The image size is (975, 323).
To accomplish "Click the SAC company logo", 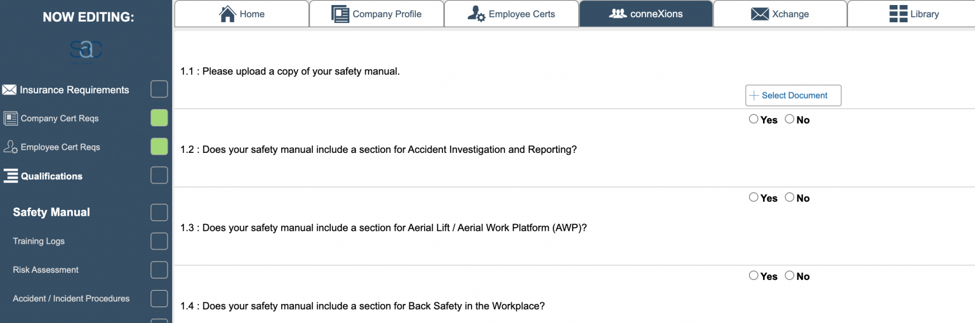I will pos(85,51).
